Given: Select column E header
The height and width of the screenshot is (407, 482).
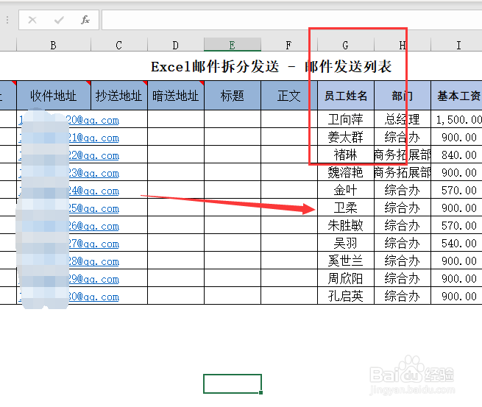Looking at the screenshot, I should pyautogui.click(x=233, y=45).
